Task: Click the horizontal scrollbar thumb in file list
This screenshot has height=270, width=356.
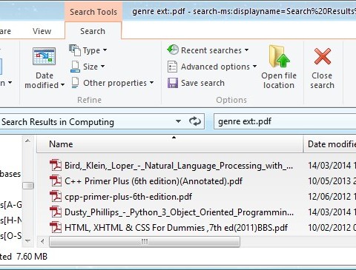Action: point(145,242)
